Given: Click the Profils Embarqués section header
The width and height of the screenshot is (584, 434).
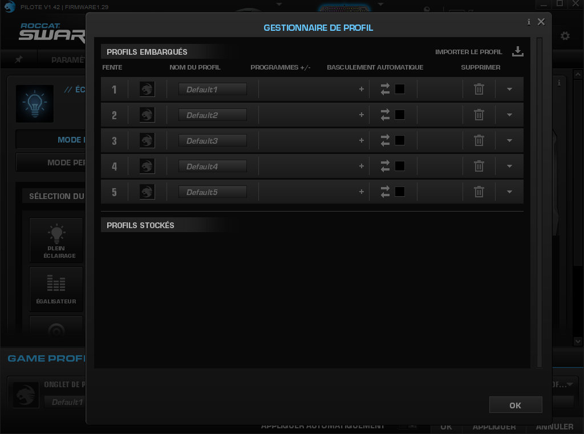Looking at the screenshot, I should coord(147,52).
